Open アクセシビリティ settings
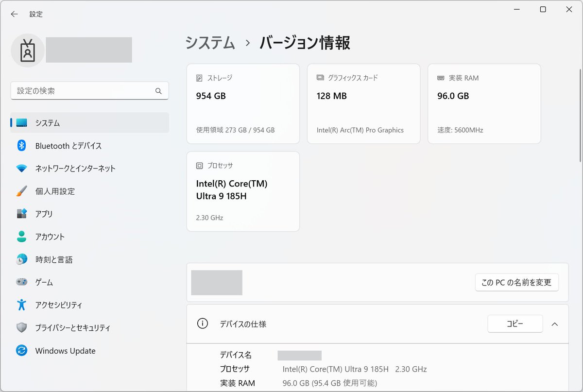The image size is (583, 392). point(89,305)
